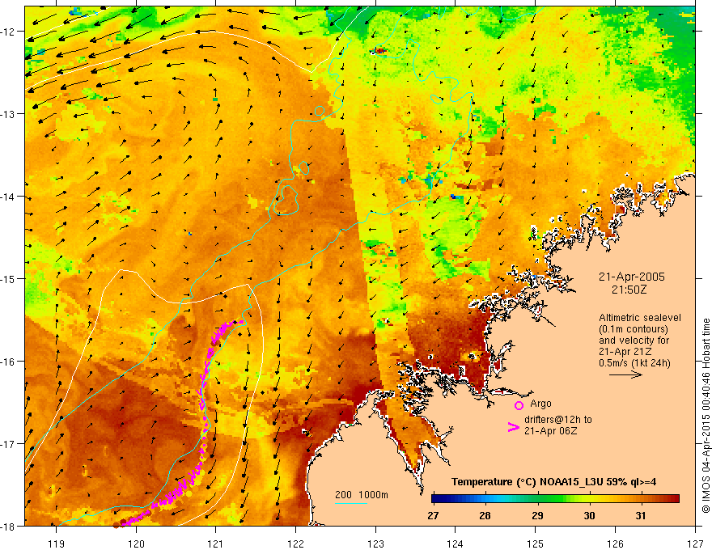Click the longitude axis label 126
The height and width of the screenshot is (550, 712).
(615, 544)
